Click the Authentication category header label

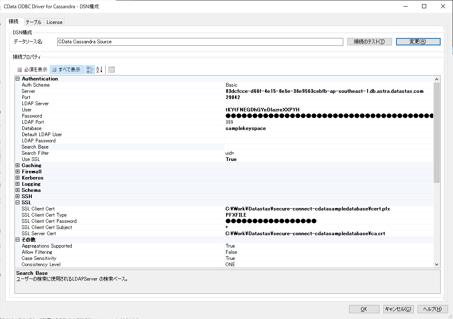(x=40, y=78)
